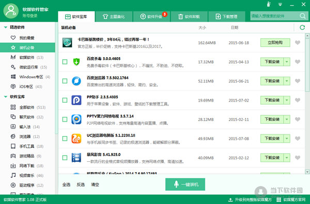
Task: Favorite PPTV with its heart icon
Action: [298, 119]
